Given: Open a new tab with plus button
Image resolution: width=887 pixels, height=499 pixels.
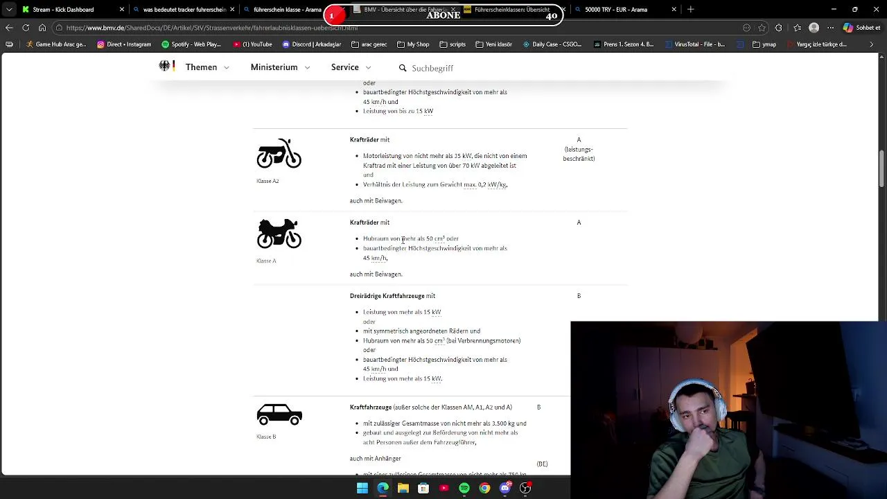Looking at the screenshot, I should pyautogui.click(x=690, y=10).
